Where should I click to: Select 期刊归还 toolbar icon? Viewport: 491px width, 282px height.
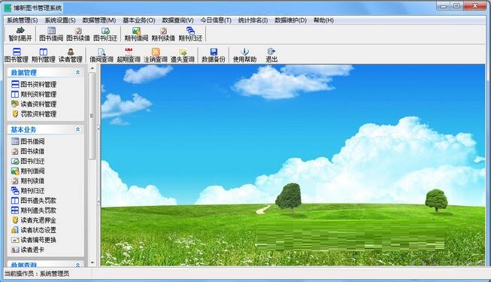pyautogui.click(x=190, y=34)
